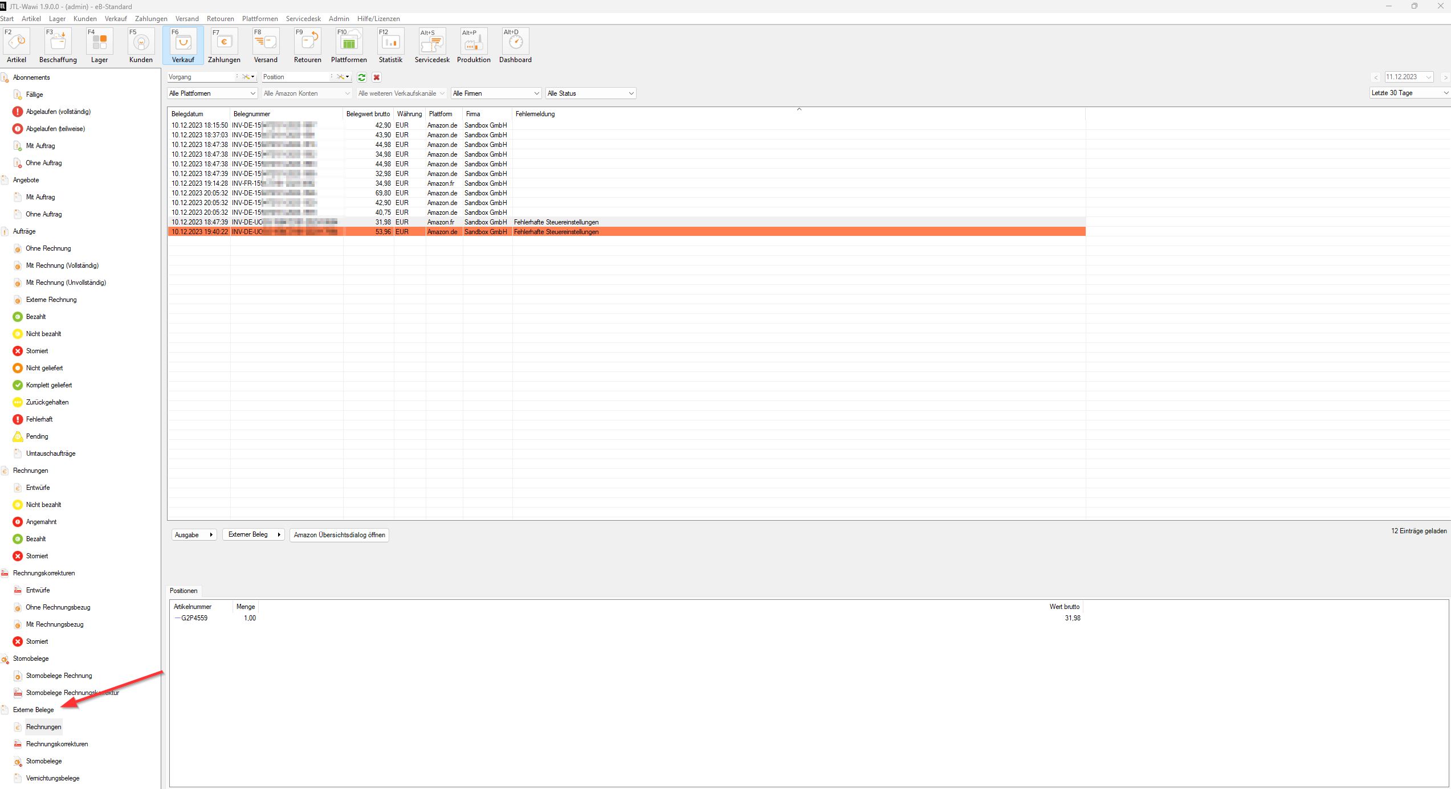Click Amazon Übersichtsdialog öffnen button
1451x789 pixels.
click(339, 535)
